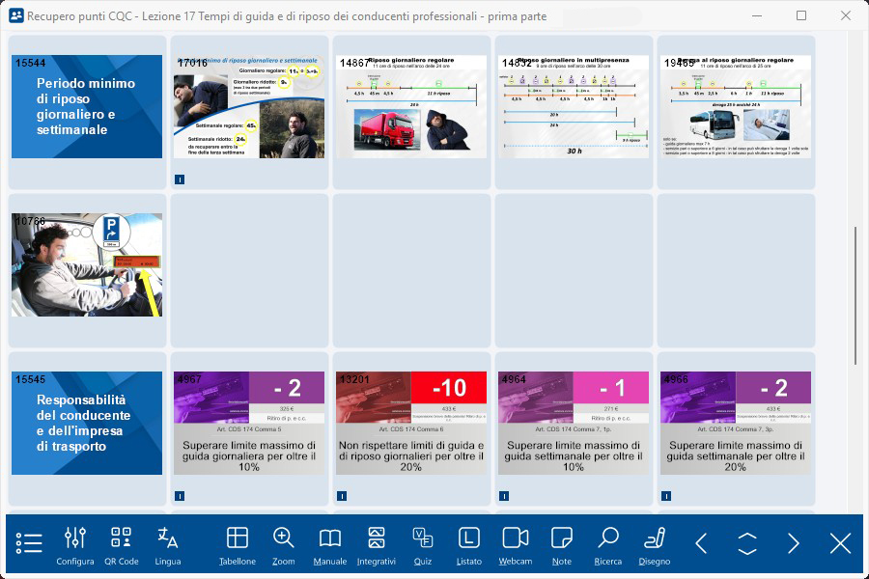Open the Tabellone board view

pos(238,546)
